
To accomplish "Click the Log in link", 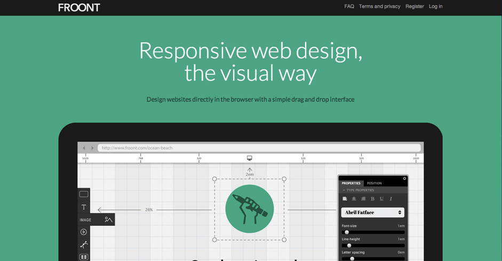I will click(x=436, y=6).
